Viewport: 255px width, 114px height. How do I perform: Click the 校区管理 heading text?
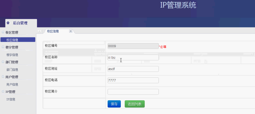click(x=12, y=33)
